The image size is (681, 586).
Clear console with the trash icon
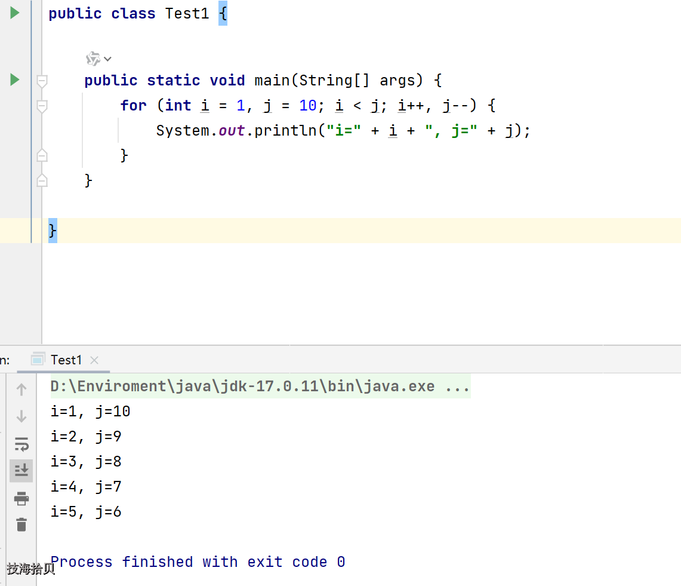point(21,524)
